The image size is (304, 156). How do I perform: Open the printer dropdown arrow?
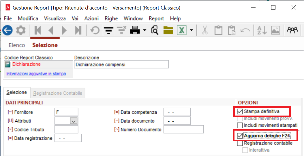145,30
